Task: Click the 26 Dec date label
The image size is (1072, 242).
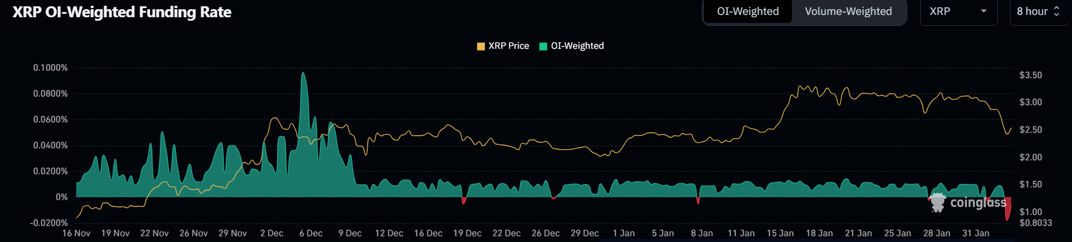Action: (545, 233)
